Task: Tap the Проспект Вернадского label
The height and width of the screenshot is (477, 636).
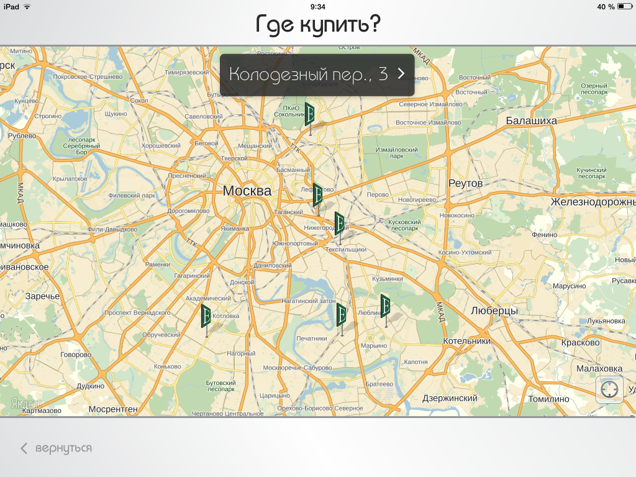Action: [137, 313]
